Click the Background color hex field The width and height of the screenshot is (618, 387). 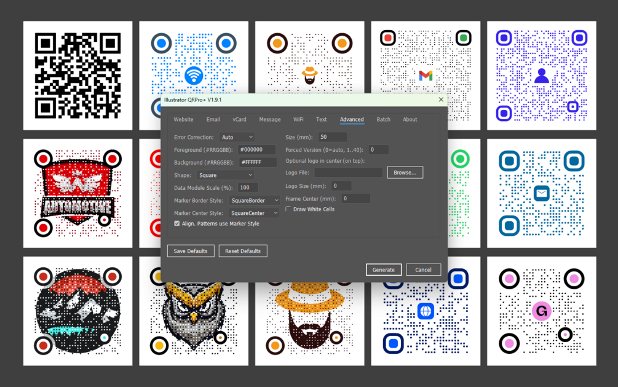(258, 162)
